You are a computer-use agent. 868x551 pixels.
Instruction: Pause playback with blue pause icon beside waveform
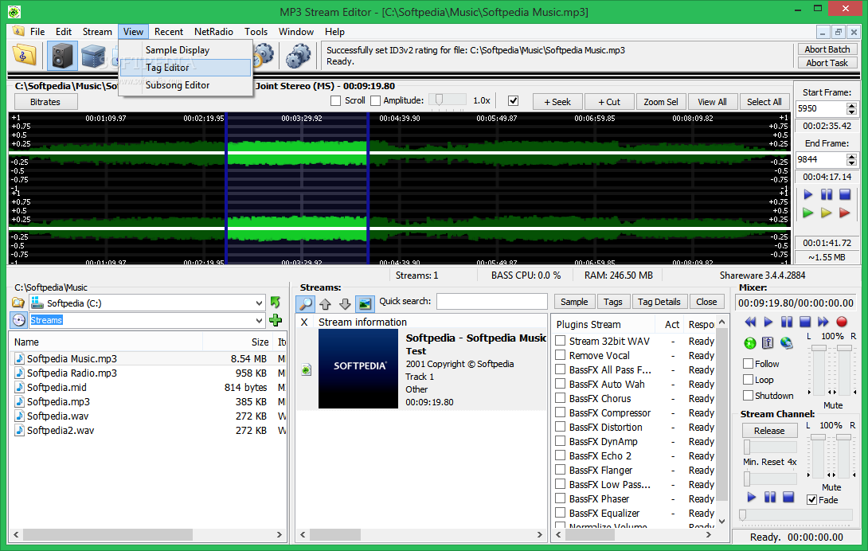tap(827, 194)
